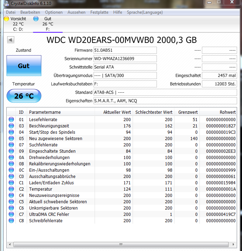Click the Schnittstelle field Serial ATA
The width and height of the screenshot is (242, 251).
point(125,67)
